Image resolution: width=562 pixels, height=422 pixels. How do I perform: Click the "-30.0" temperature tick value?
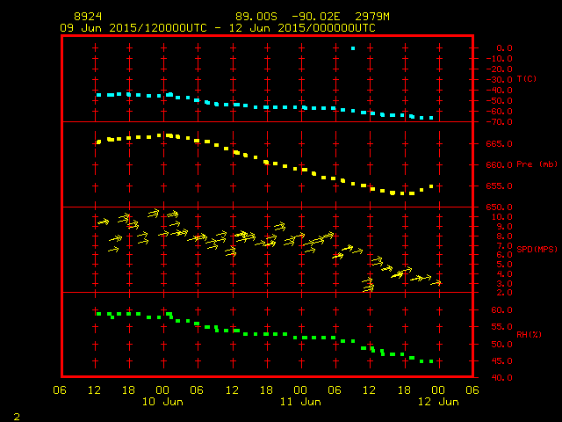pos(500,80)
